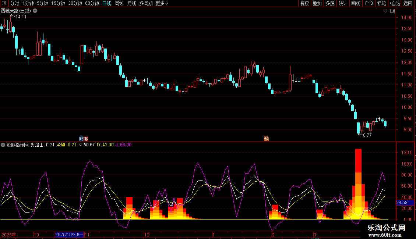
Task: Click the D: 42.00 value
Action: pos(105,145)
